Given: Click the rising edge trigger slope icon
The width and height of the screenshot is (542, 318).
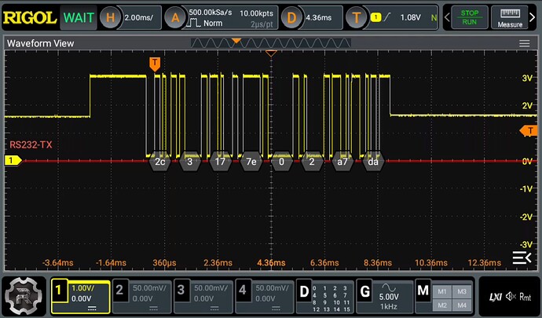Looking at the screenshot, I should pyautogui.click(x=386, y=17).
